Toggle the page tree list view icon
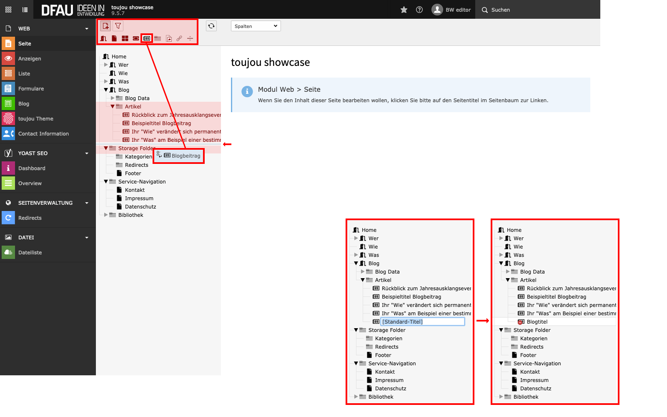 click(25, 10)
